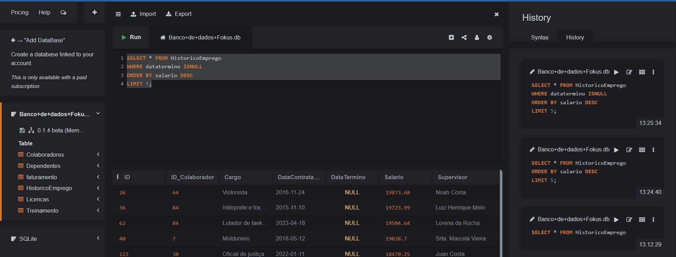Image resolution: width=676 pixels, height=257 pixels.
Task: Select the History tab
Action: pyautogui.click(x=575, y=37)
